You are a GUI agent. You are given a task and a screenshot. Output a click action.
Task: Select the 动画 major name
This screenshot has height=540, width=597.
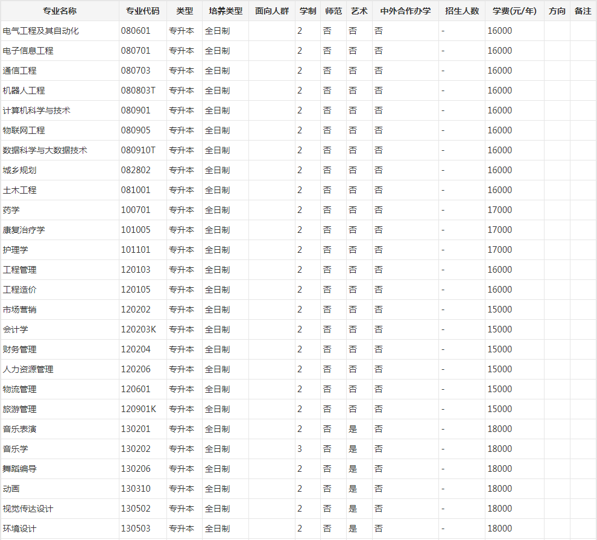(x=11, y=489)
